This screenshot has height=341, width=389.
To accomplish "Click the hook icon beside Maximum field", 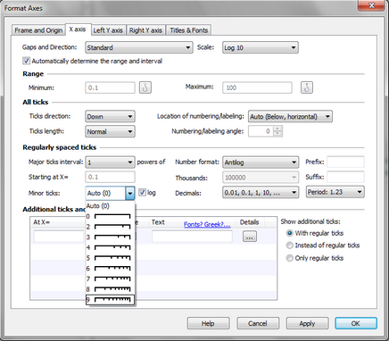I will pyautogui.click(x=307, y=87).
